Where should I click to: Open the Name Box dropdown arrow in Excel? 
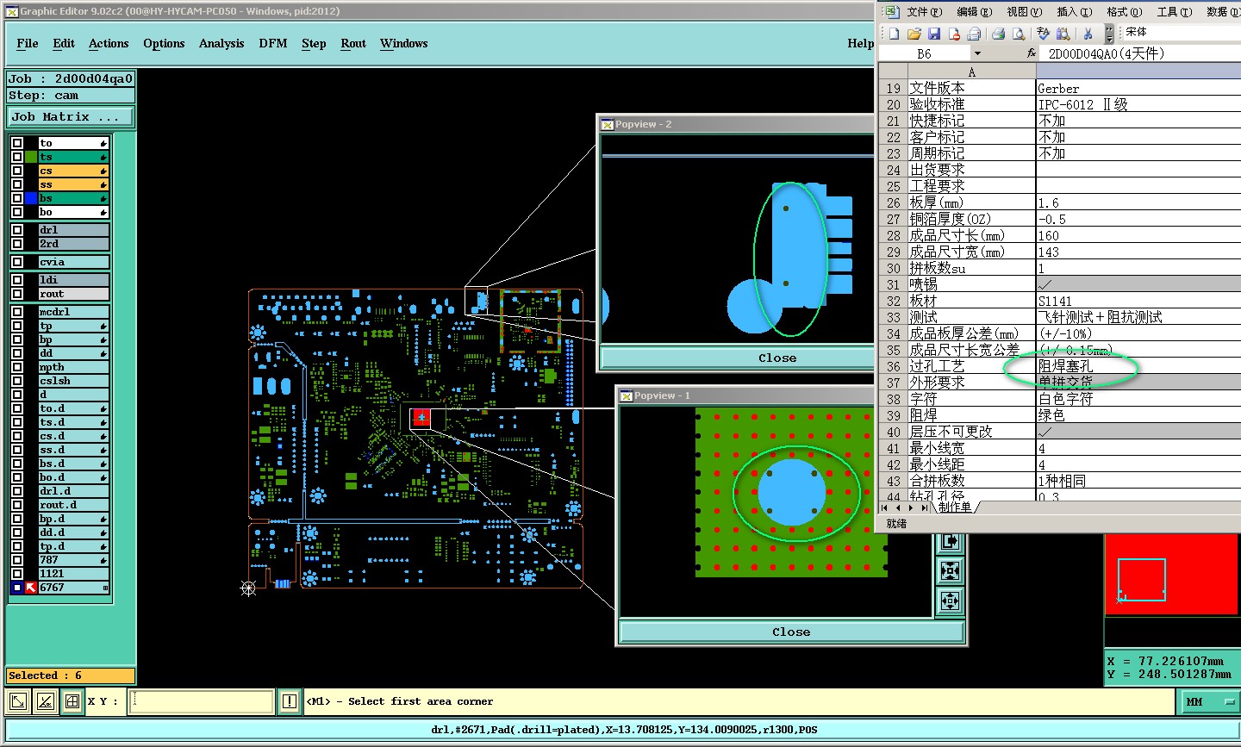pos(977,53)
